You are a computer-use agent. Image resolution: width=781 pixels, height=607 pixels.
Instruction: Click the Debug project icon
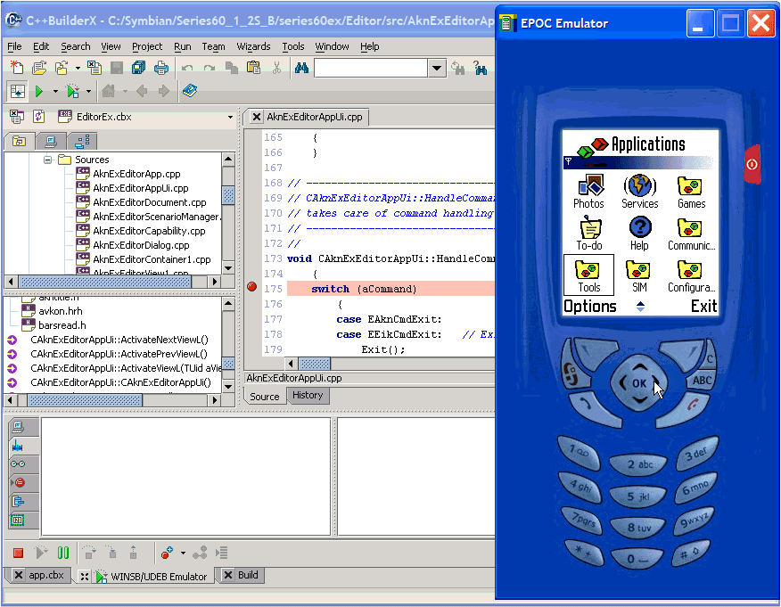(x=73, y=91)
